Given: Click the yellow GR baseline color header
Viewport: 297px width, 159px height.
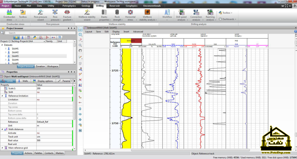Looking at the screenshot, I should tap(126, 41).
